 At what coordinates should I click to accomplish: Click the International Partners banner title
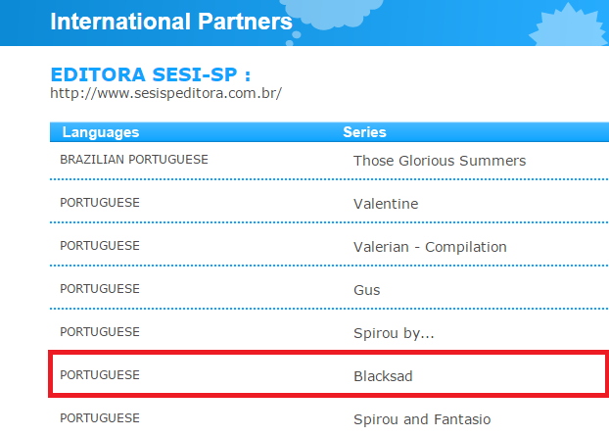[171, 22]
